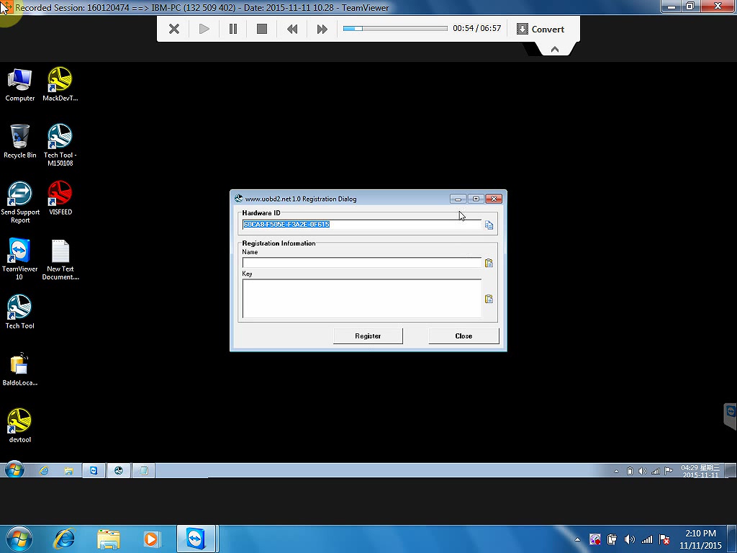Click the remote tray network icon
737x553 pixels.
(x=655, y=471)
